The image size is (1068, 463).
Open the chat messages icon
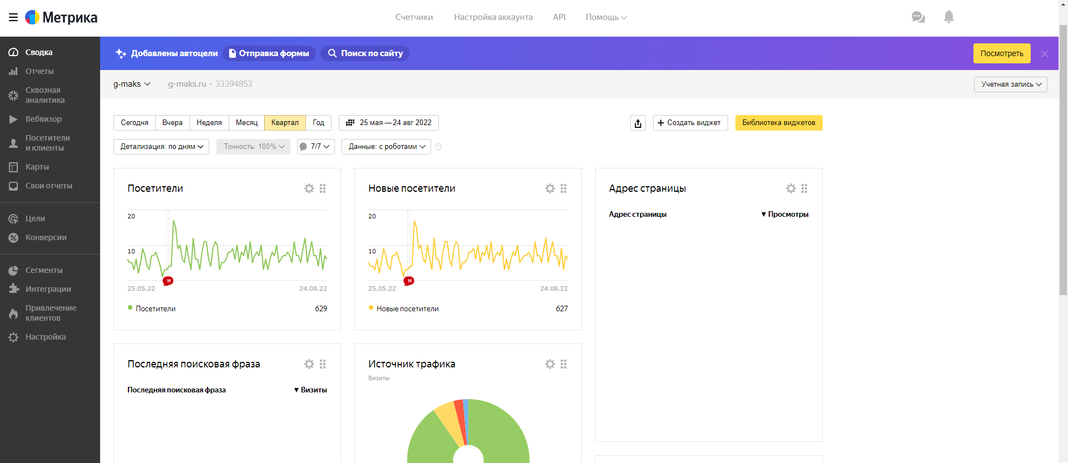point(918,17)
